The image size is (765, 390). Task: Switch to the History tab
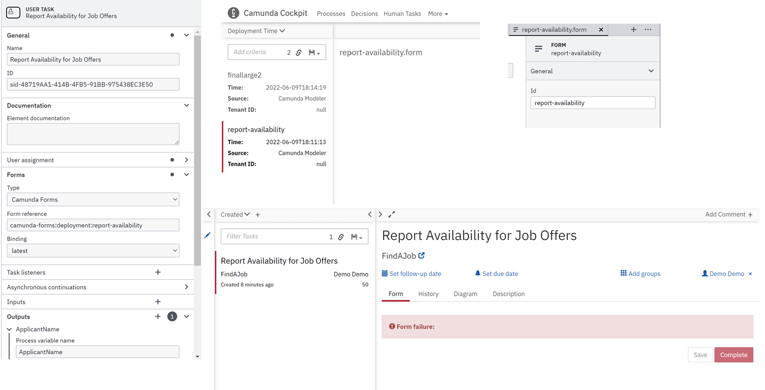tap(429, 294)
